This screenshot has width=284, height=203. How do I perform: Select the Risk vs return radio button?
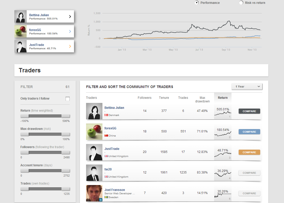tap(241, 3)
